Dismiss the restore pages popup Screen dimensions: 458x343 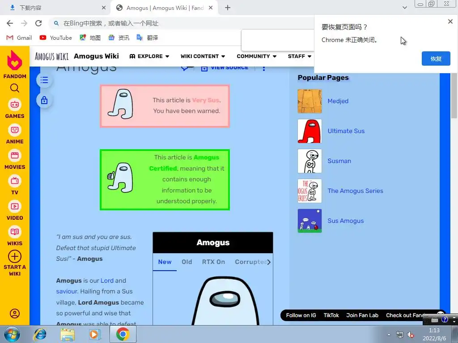(450, 21)
